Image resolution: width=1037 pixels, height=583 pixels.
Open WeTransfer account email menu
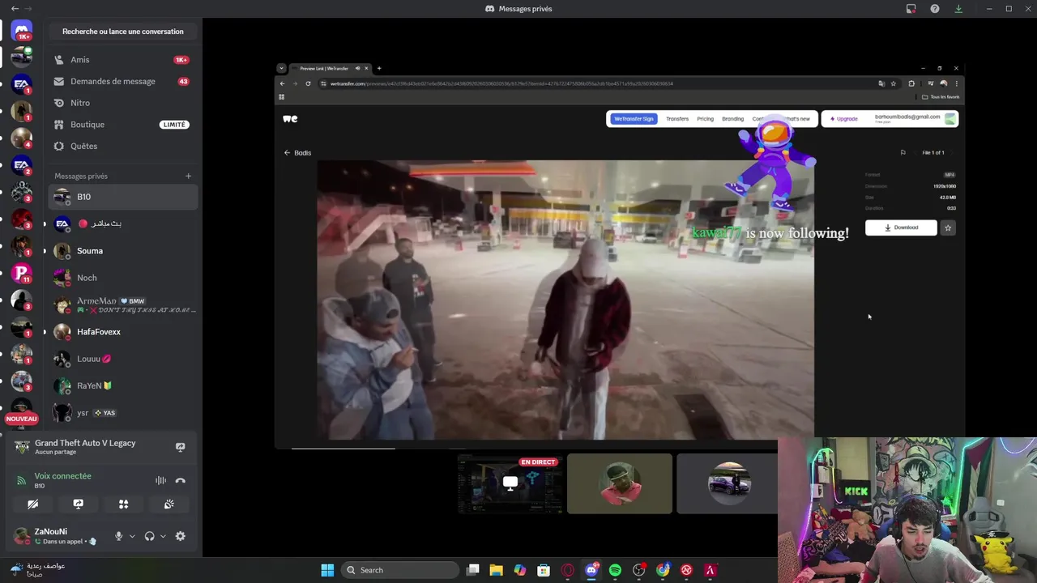[x=915, y=118]
